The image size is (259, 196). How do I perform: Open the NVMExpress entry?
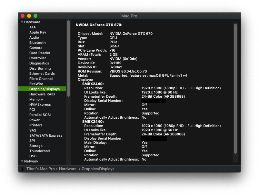pyautogui.click(x=40, y=104)
